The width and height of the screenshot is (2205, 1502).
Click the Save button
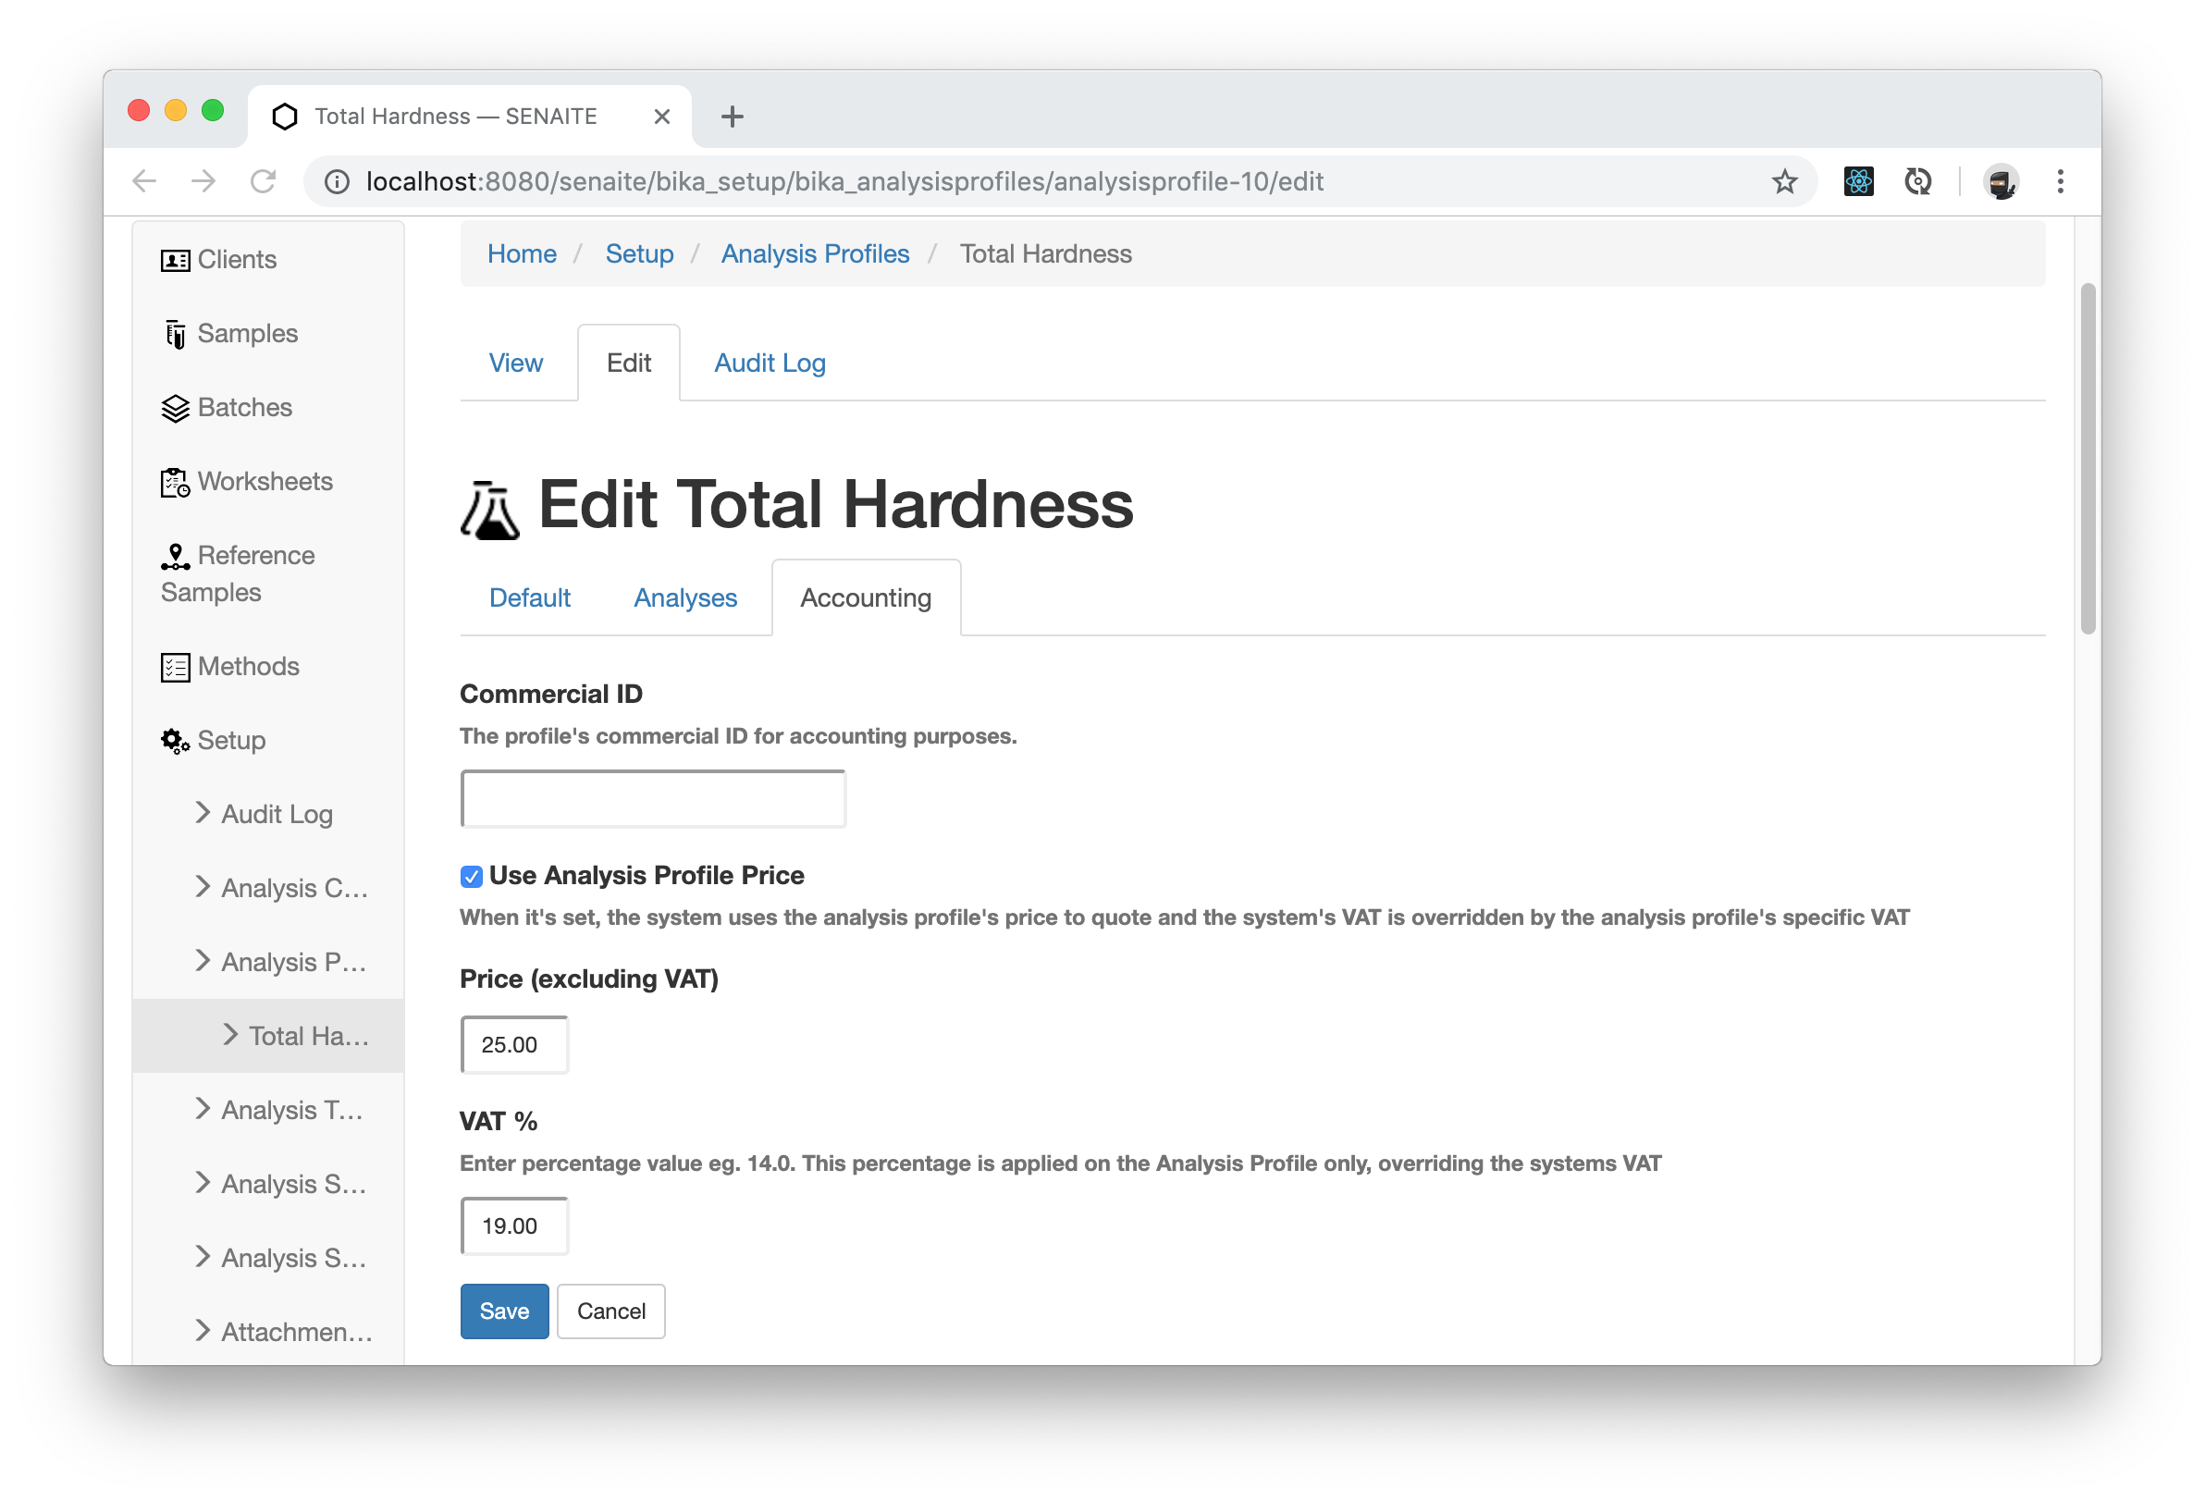(502, 1311)
